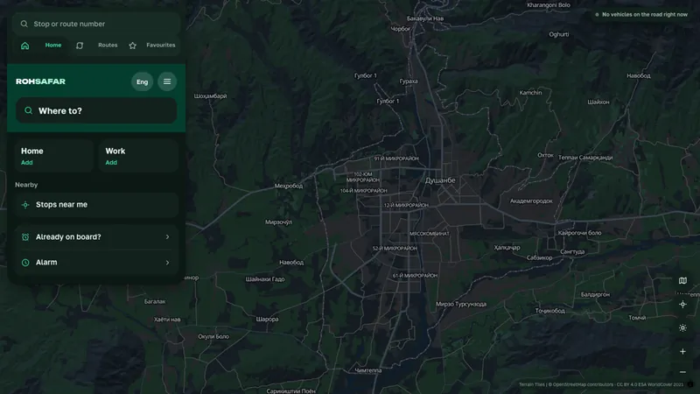The width and height of the screenshot is (700, 394).
Task: Click the Stop or route number search field
Action: click(96, 24)
